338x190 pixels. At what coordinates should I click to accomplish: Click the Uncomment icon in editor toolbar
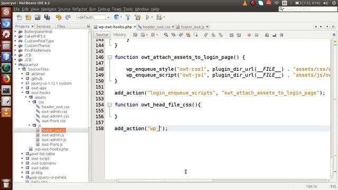click(274, 35)
